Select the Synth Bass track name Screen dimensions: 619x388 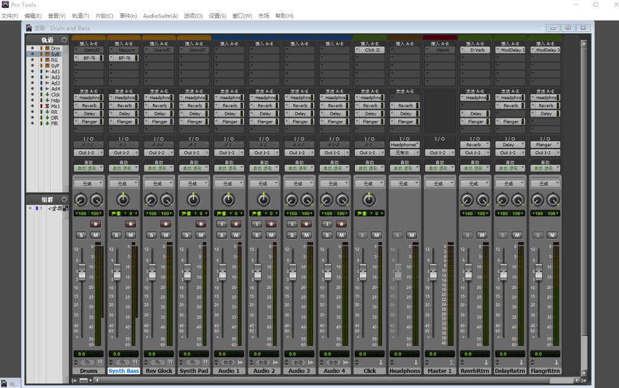(123, 370)
